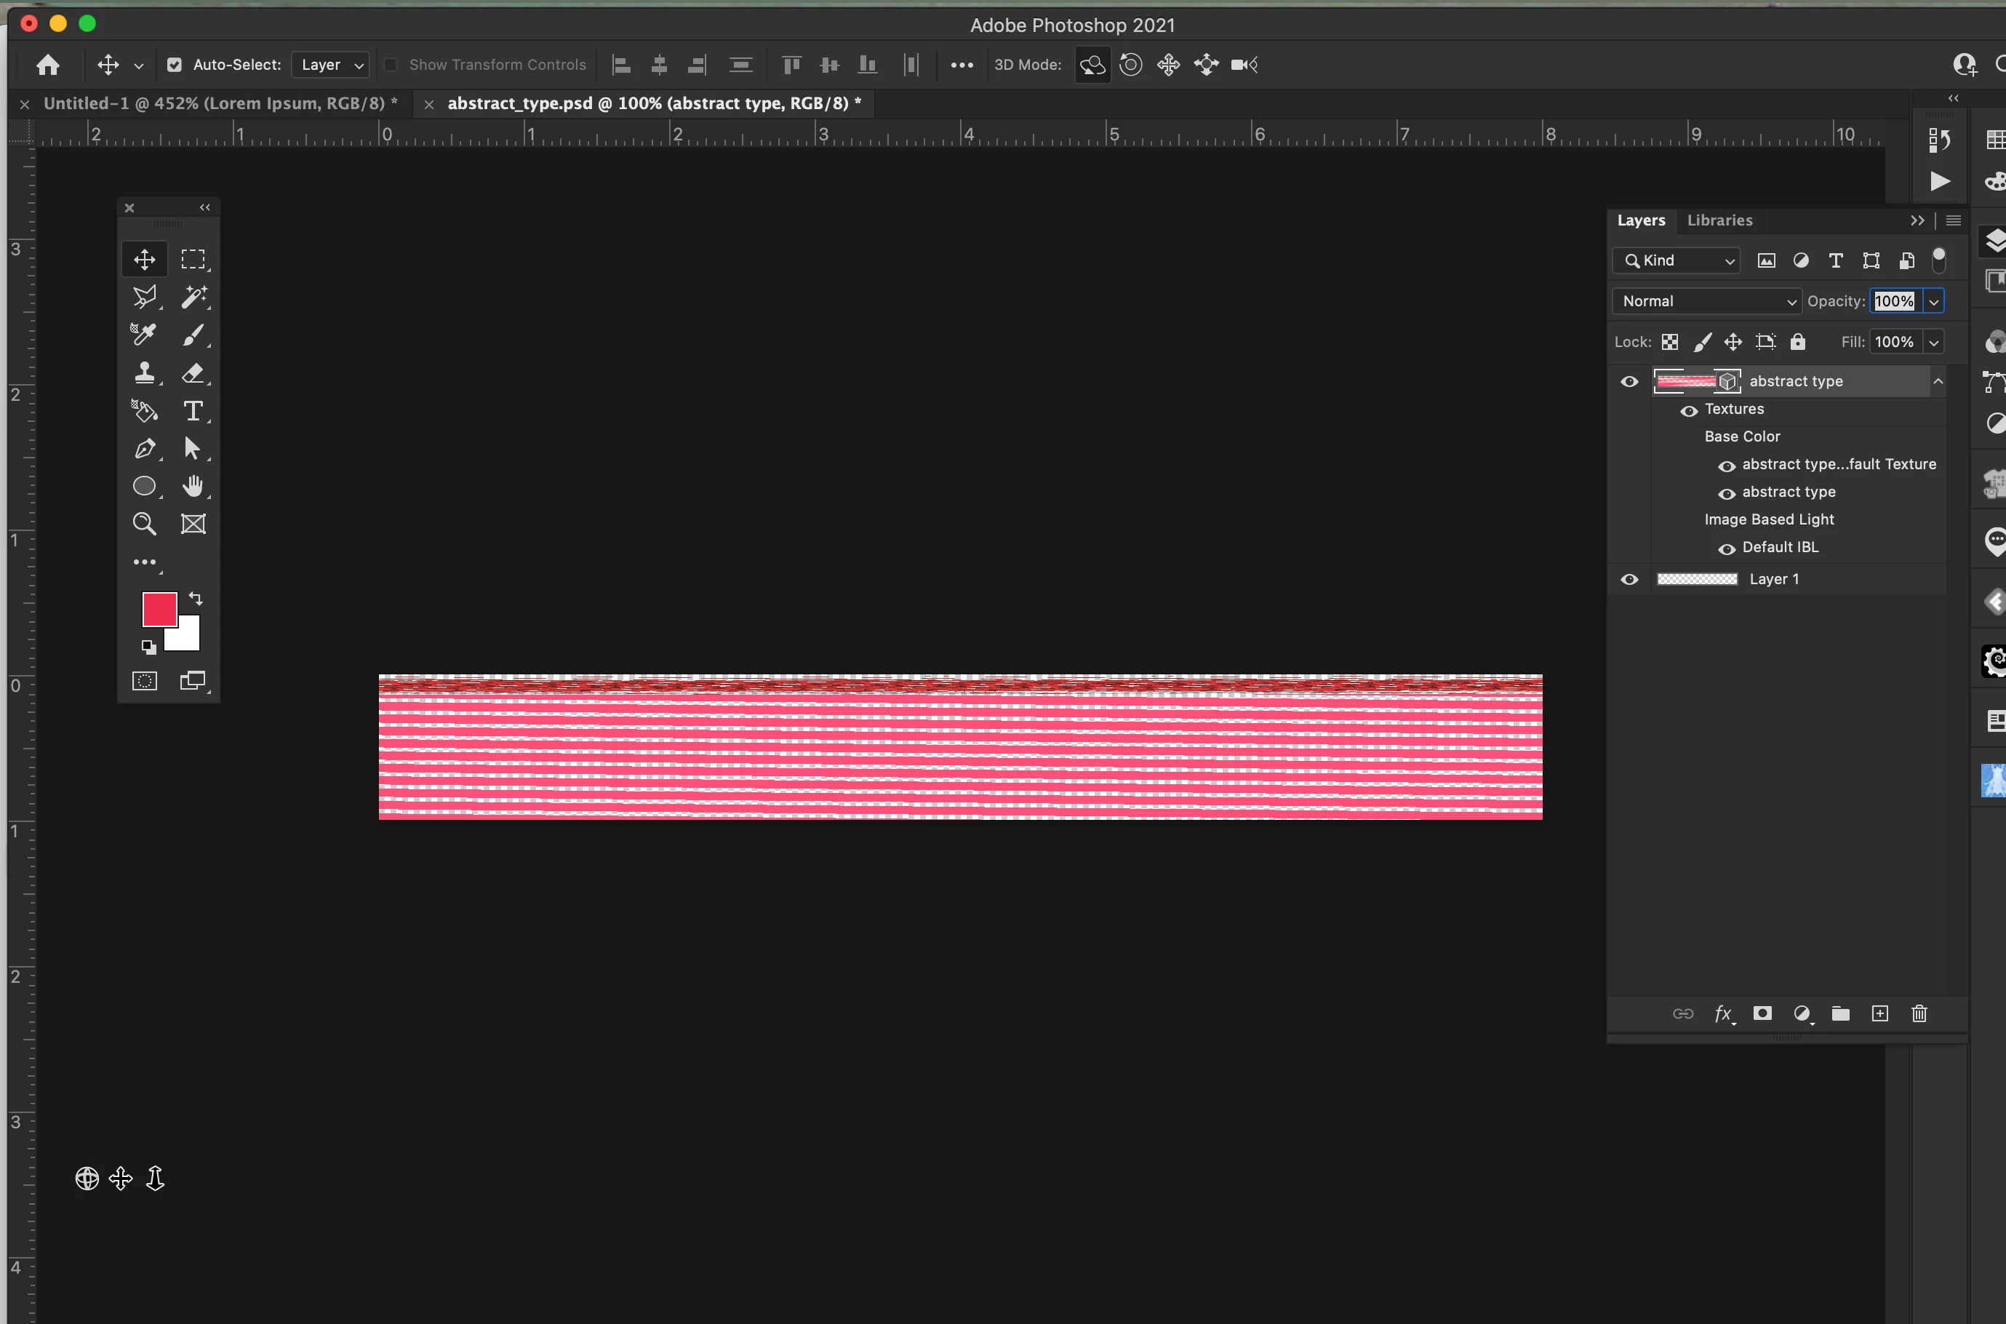The height and width of the screenshot is (1324, 2006).
Task: Select the Hand tool
Action: 193,487
